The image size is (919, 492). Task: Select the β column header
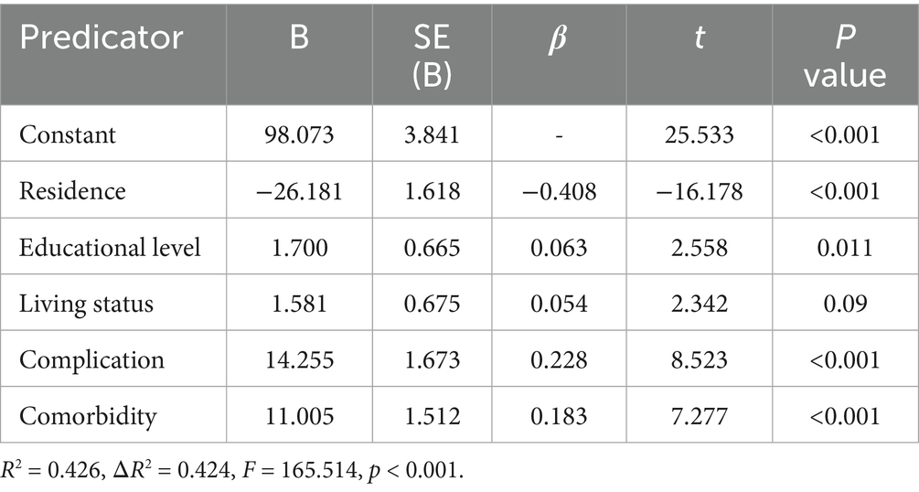[559, 37]
